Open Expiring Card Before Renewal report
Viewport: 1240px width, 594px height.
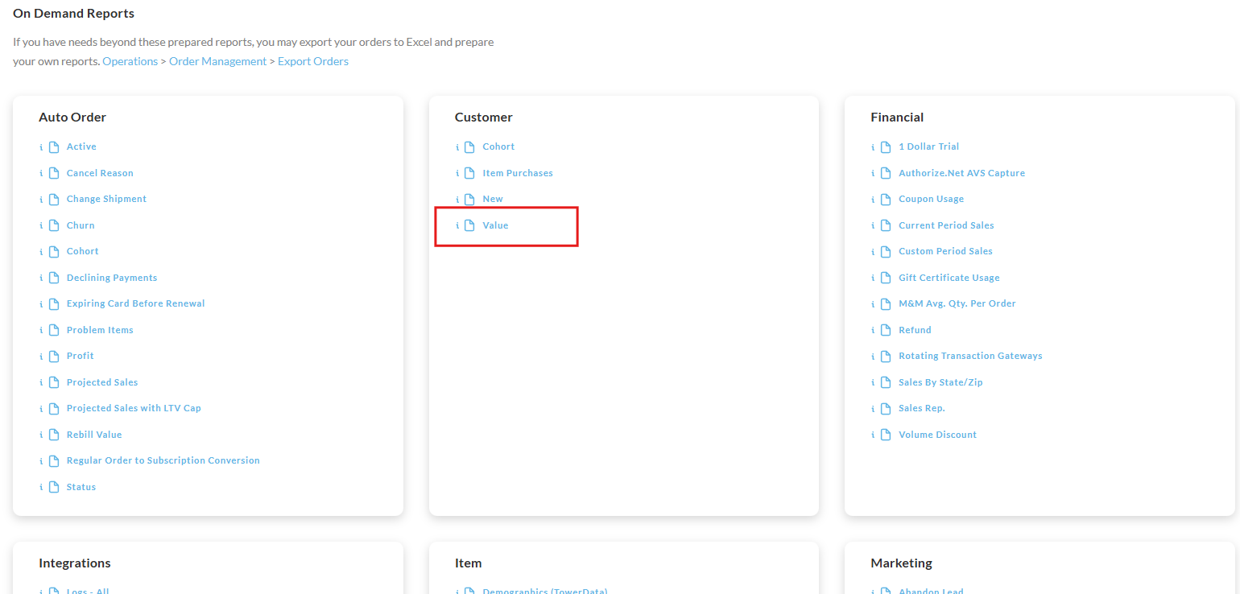[x=136, y=303]
